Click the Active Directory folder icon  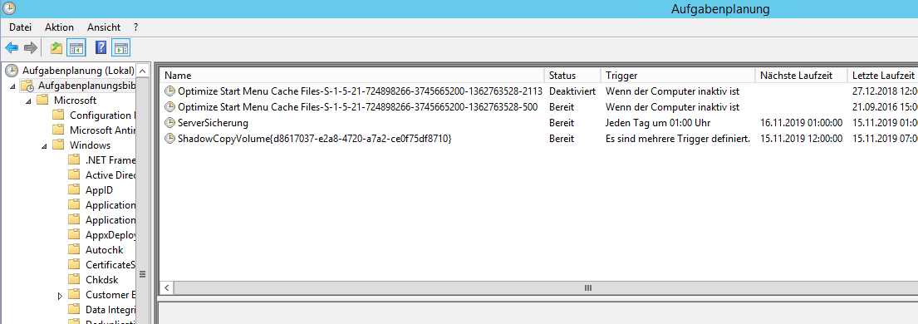(74, 174)
